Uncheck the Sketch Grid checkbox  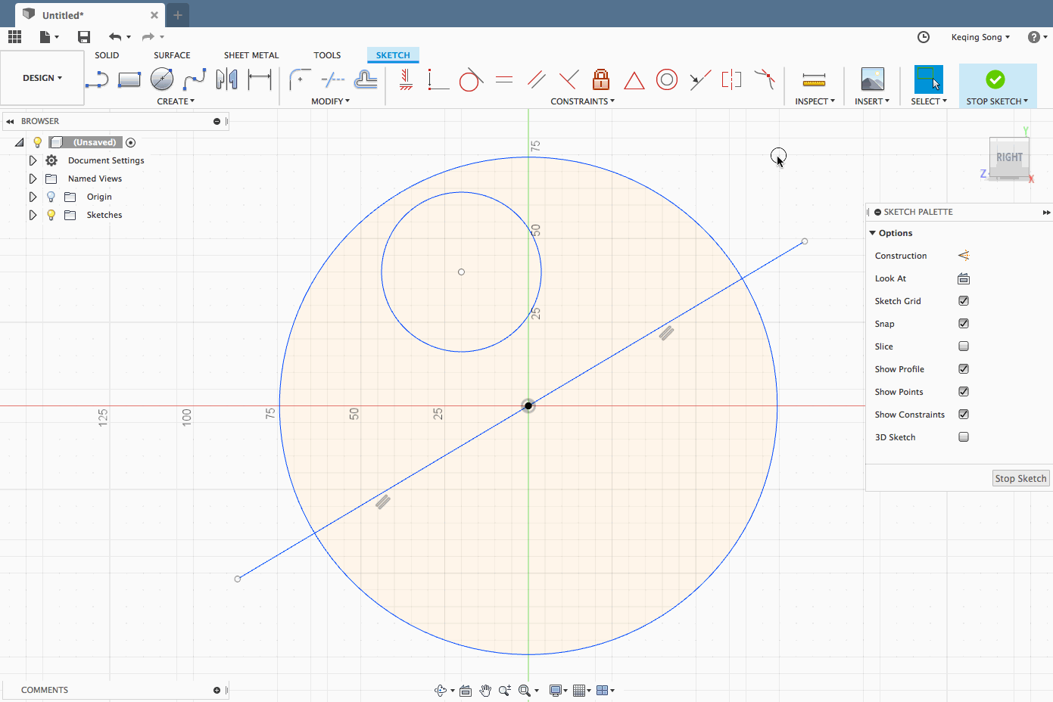coord(964,301)
